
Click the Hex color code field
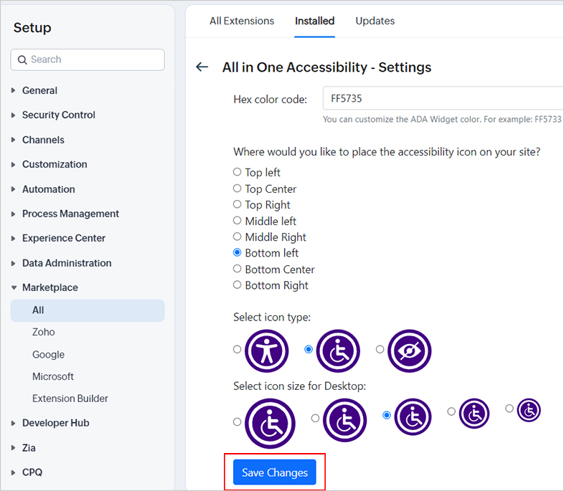(443, 98)
